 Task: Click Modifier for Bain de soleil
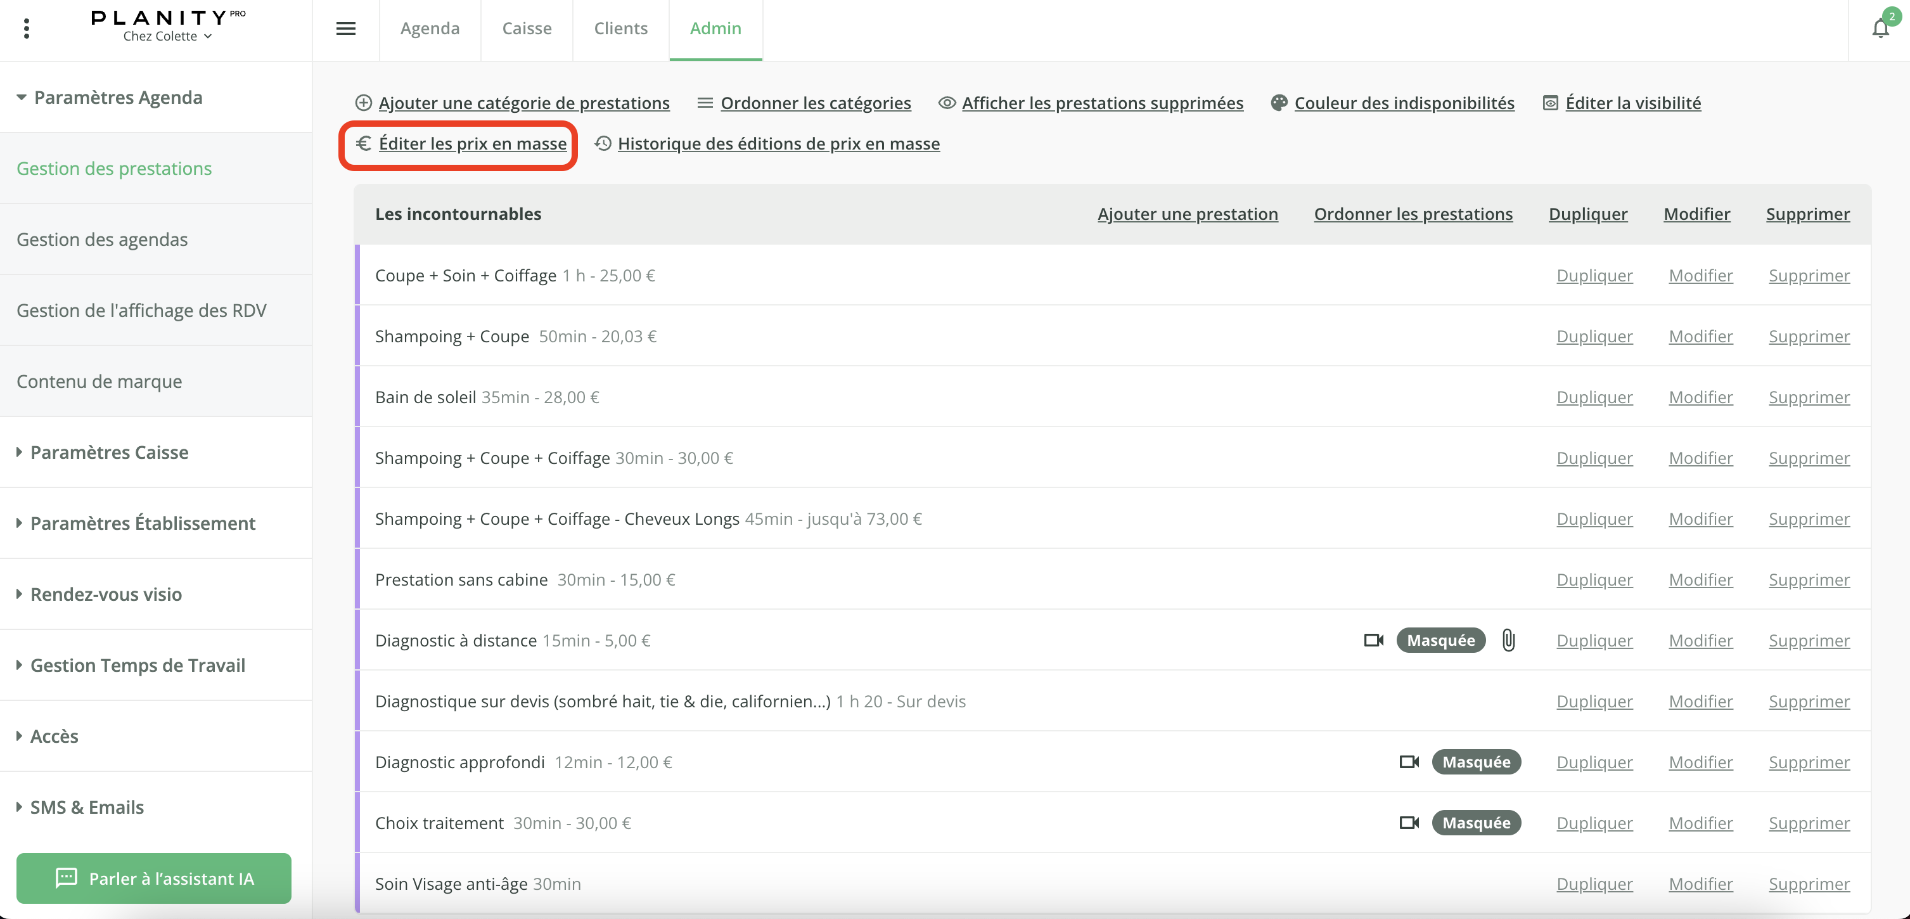[x=1700, y=397]
